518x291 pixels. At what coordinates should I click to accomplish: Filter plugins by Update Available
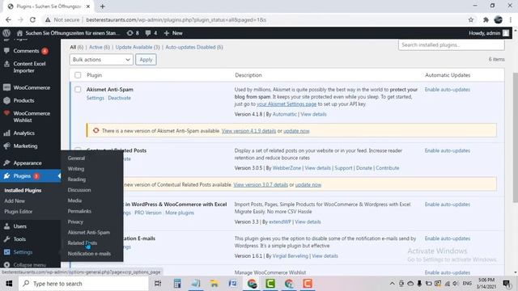(138, 47)
